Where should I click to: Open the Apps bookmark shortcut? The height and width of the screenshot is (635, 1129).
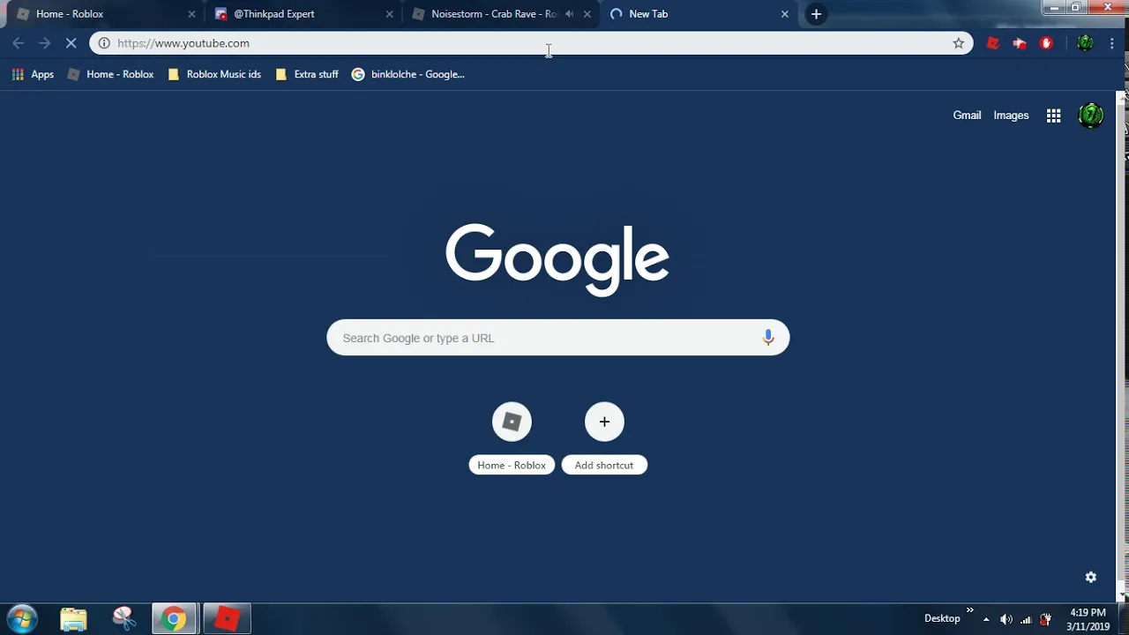(x=33, y=74)
